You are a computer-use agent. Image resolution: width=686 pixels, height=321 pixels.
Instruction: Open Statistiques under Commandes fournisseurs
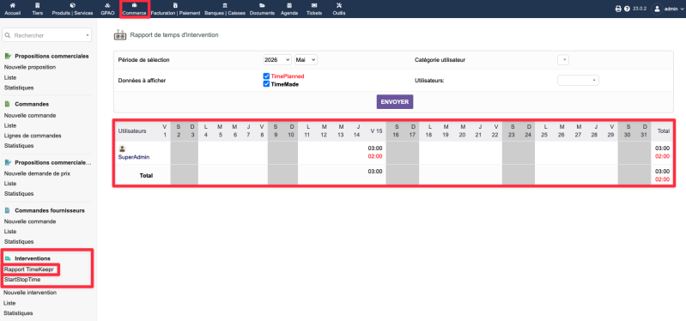tap(19, 241)
